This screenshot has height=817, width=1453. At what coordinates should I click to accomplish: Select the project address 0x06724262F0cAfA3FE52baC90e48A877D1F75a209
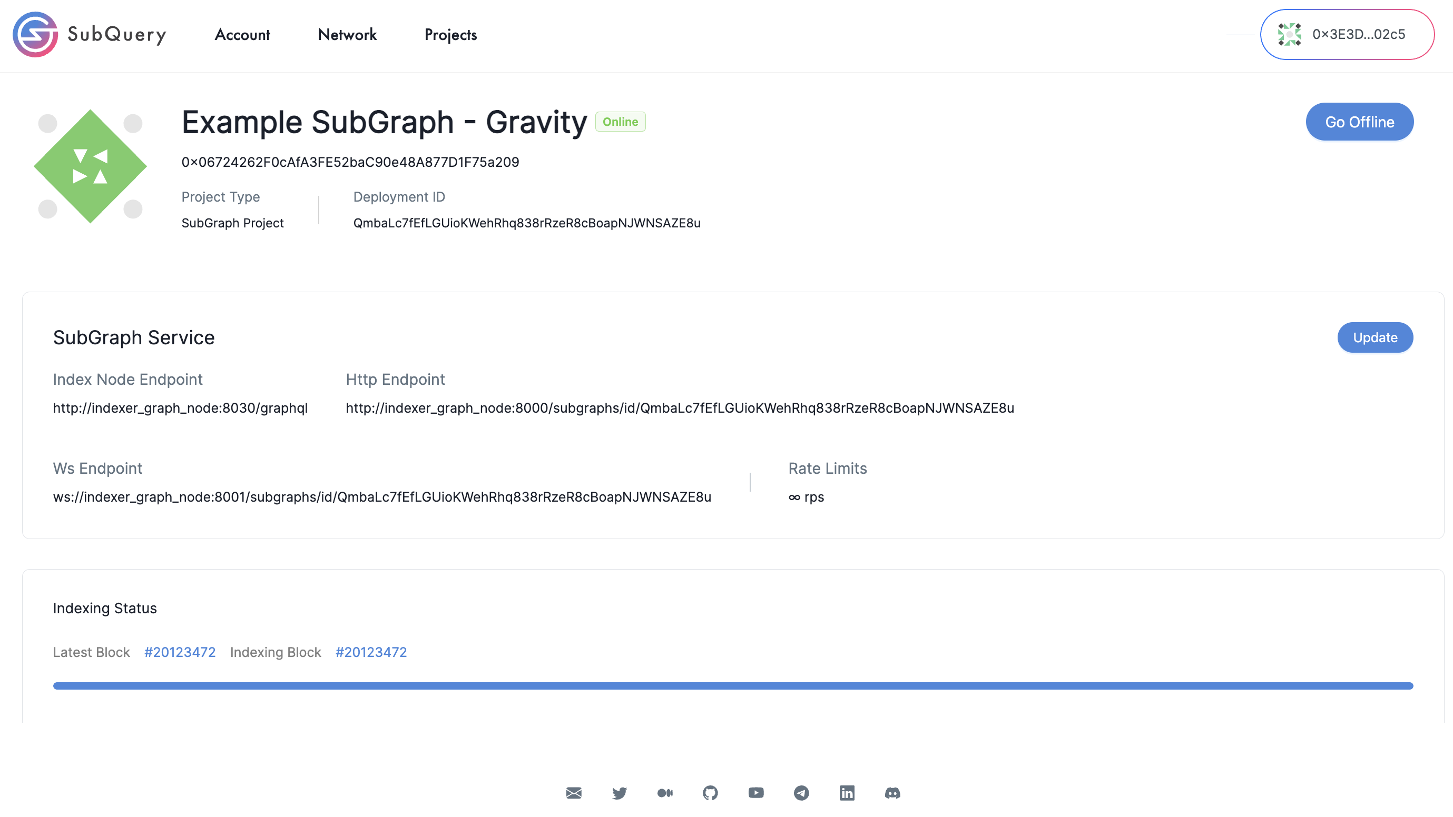(350, 162)
